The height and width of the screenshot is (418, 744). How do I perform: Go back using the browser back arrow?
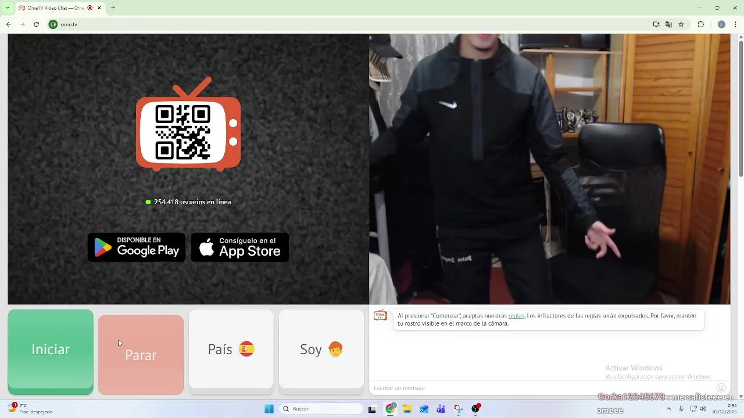point(8,24)
